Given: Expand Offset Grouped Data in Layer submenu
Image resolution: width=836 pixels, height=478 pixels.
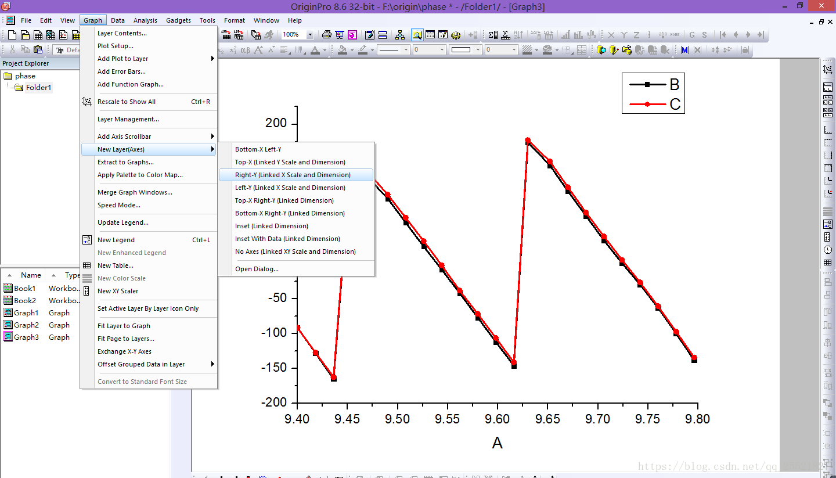Looking at the screenshot, I should [x=212, y=364].
